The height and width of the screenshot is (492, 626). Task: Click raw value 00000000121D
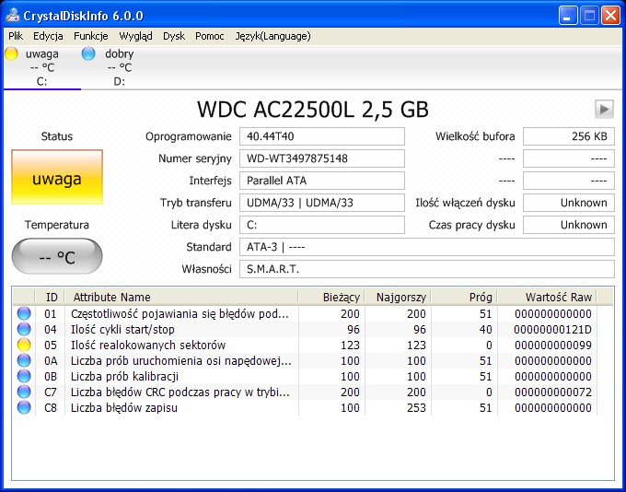click(x=552, y=329)
